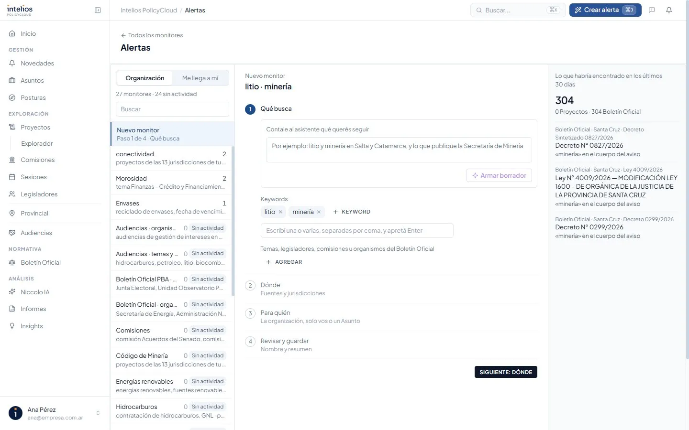Open the notifications bell
Screen dimensions: 689x430
[669, 10]
